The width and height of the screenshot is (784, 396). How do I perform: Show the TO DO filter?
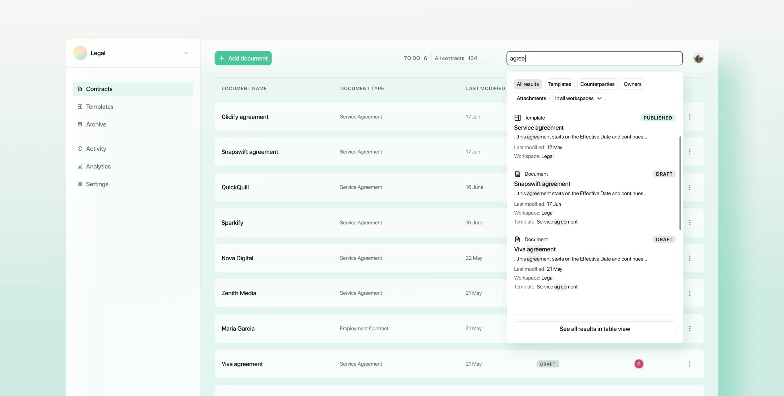click(415, 58)
